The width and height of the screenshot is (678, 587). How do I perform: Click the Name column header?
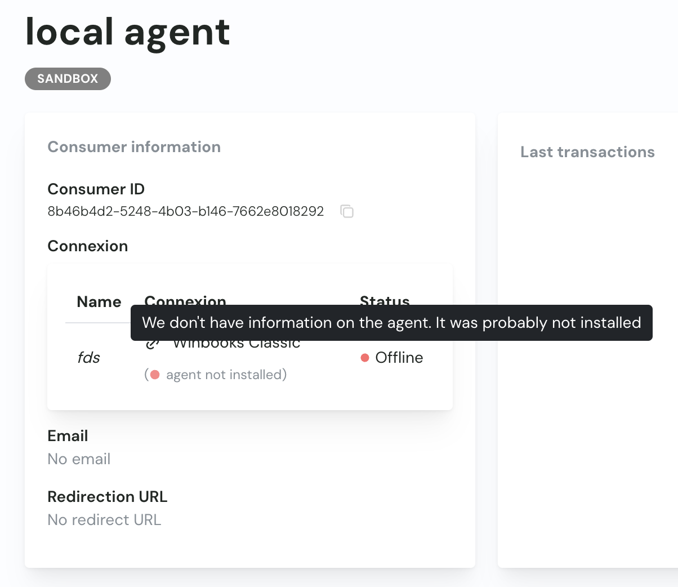(99, 302)
